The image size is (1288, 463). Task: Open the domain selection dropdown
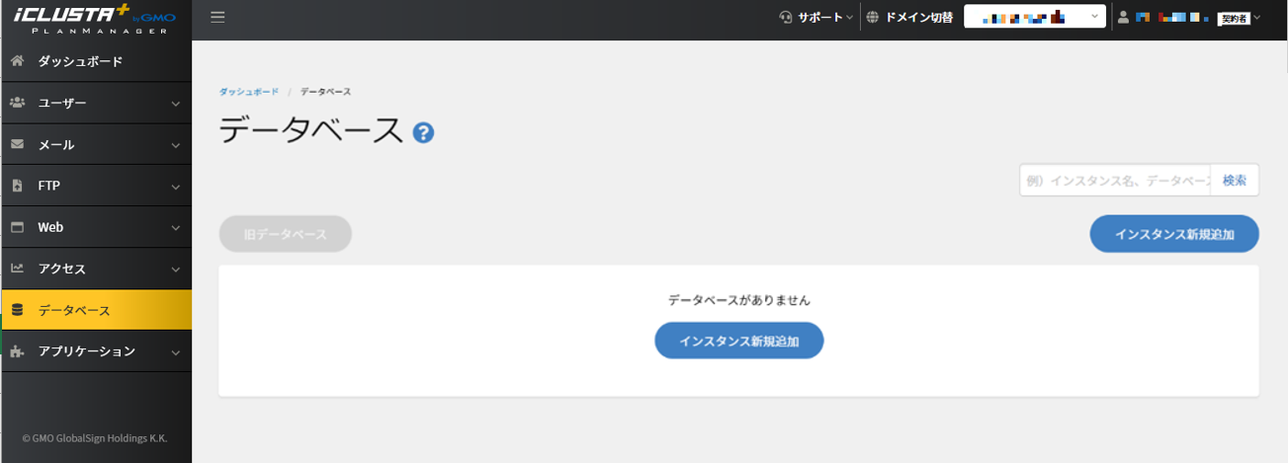[1035, 17]
